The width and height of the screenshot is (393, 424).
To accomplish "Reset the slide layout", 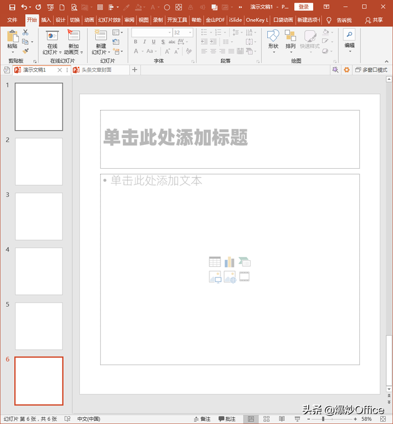I will point(116,42).
